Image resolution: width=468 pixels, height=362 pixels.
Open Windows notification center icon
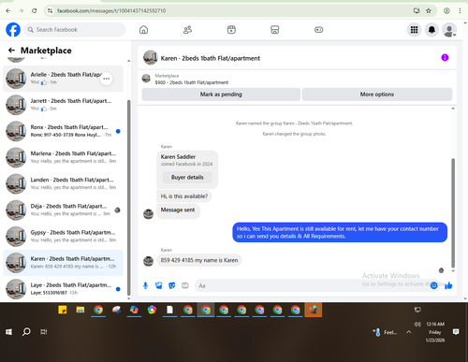coord(456,332)
